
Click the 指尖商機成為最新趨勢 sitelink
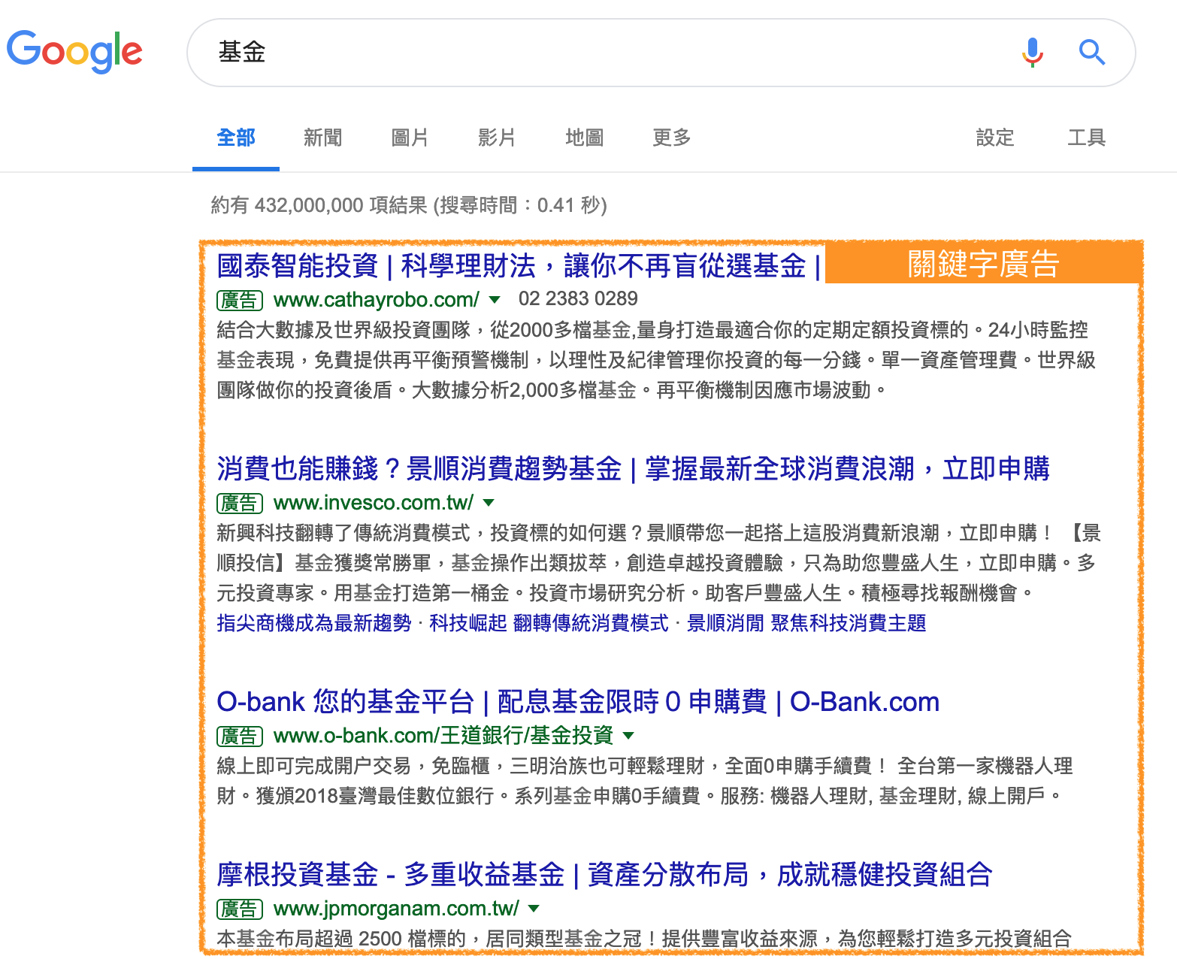313,623
